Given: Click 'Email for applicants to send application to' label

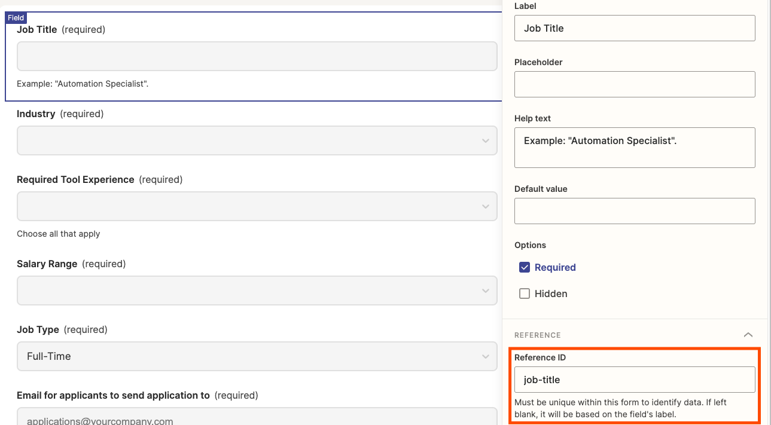Looking at the screenshot, I should [113, 395].
